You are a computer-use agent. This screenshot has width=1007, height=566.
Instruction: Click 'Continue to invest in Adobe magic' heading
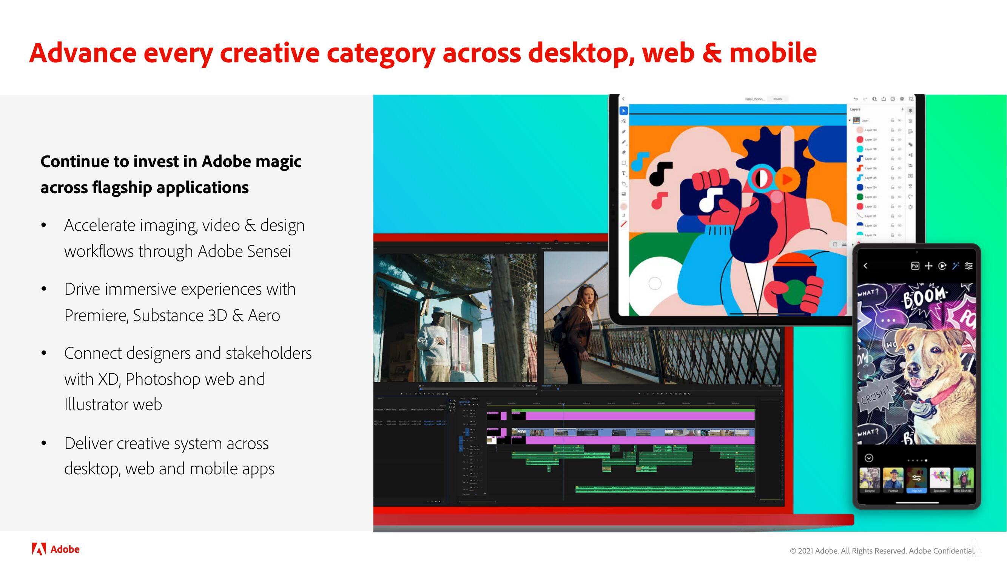[x=171, y=161]
